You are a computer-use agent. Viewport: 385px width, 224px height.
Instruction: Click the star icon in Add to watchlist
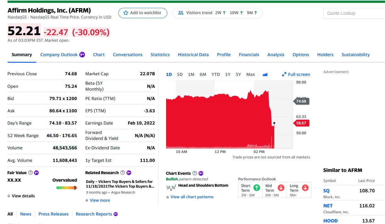pyautogui.click(x=126, y=13)
